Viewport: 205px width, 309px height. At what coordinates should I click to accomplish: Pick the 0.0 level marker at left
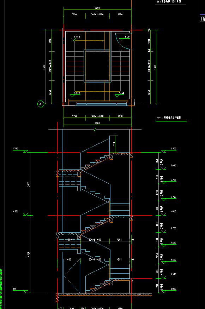20,290
